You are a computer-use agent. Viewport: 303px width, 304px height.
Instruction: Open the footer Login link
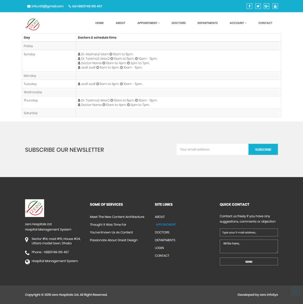(159, 248)
